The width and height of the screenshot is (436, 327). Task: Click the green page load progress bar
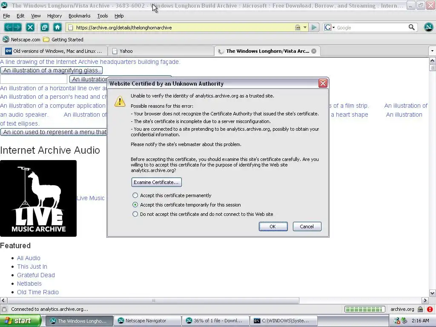coord(364,309)
